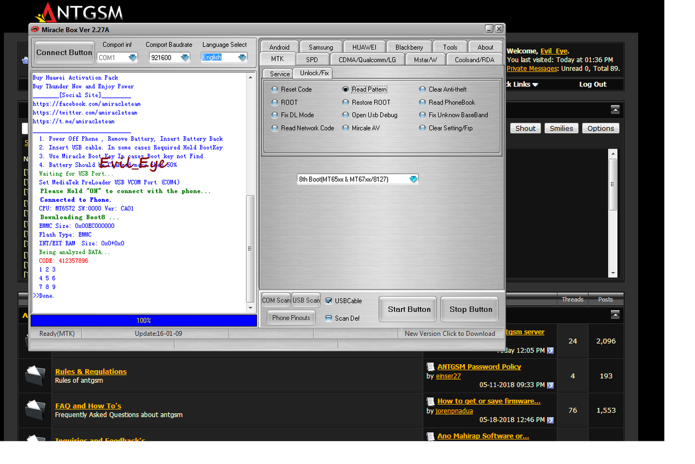Click the Rules & Regulations folder icon
The width and height of the screenshot is (695, 464).
tap(35, 375)
